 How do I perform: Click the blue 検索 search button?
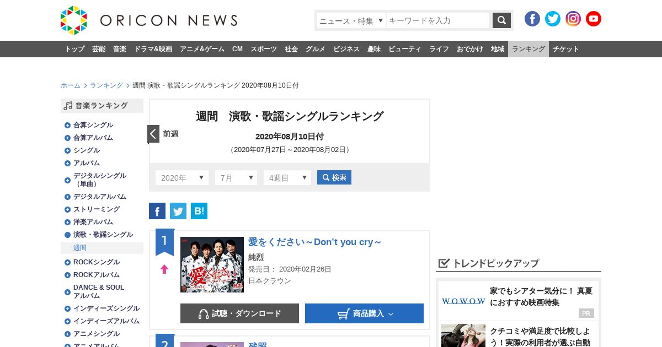point(334,177)
